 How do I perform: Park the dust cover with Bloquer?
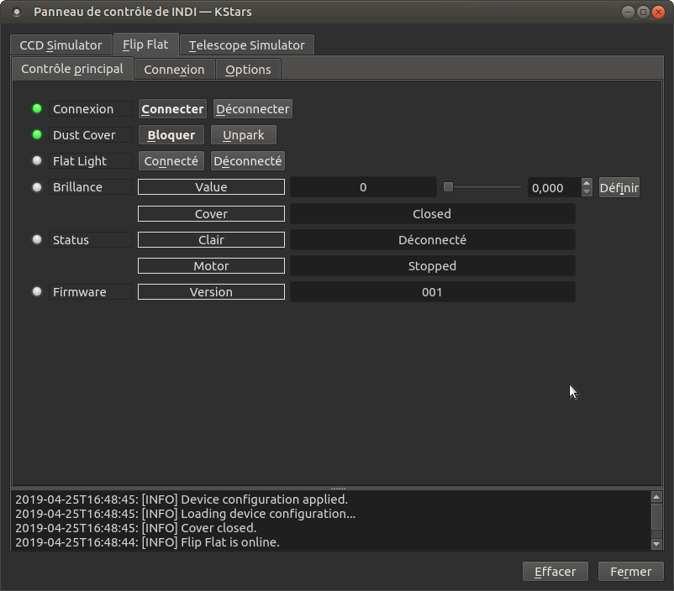coord(171,135)
